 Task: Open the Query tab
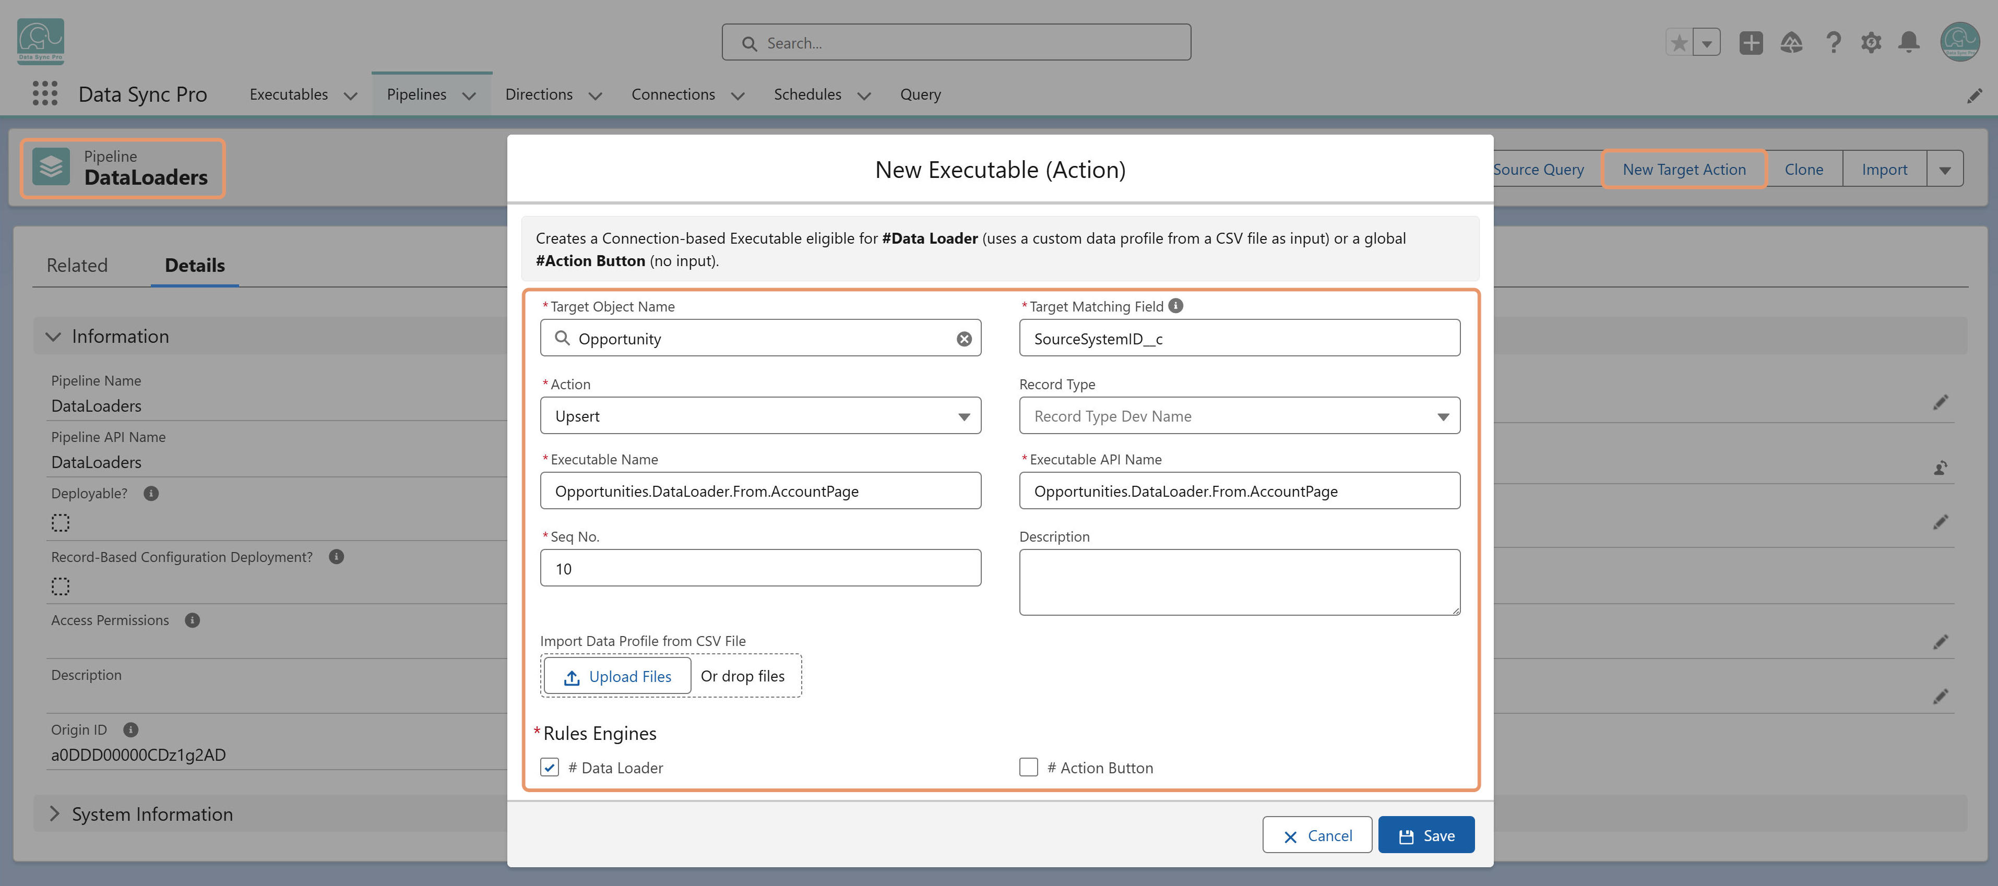click(x=920, y=94)
